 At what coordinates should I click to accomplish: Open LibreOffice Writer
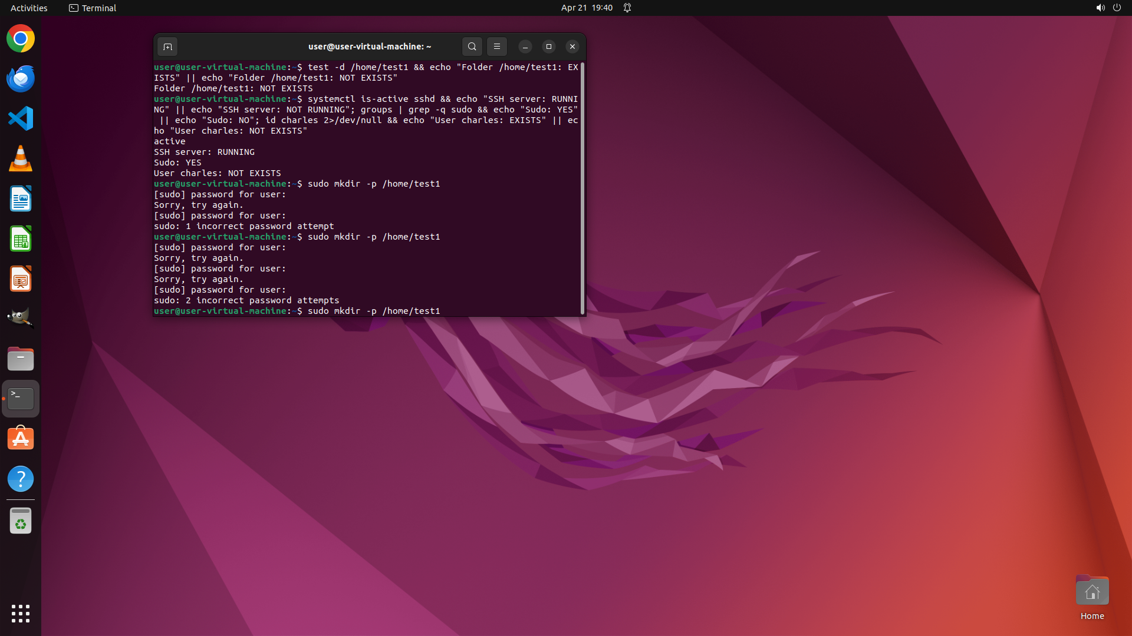pyautogui.click(x=21, y=199)
